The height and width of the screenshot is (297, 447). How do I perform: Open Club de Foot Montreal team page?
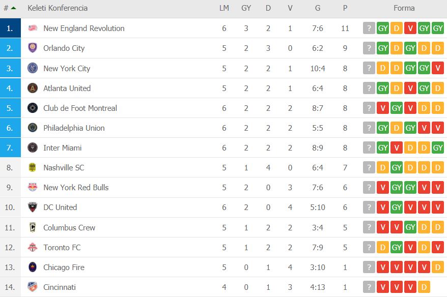[x=80, y=108]
